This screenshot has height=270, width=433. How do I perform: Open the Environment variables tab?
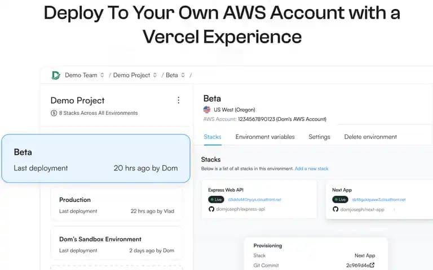265,137
